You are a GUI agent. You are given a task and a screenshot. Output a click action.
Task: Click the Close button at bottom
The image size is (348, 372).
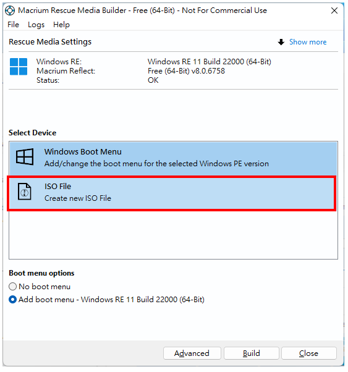click(x=309, y=353)
